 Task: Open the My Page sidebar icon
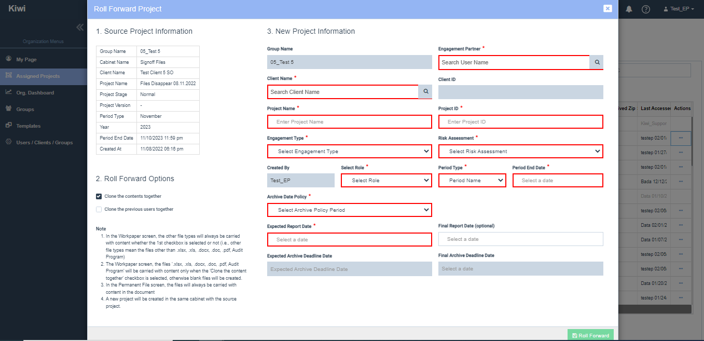[7, 59]
